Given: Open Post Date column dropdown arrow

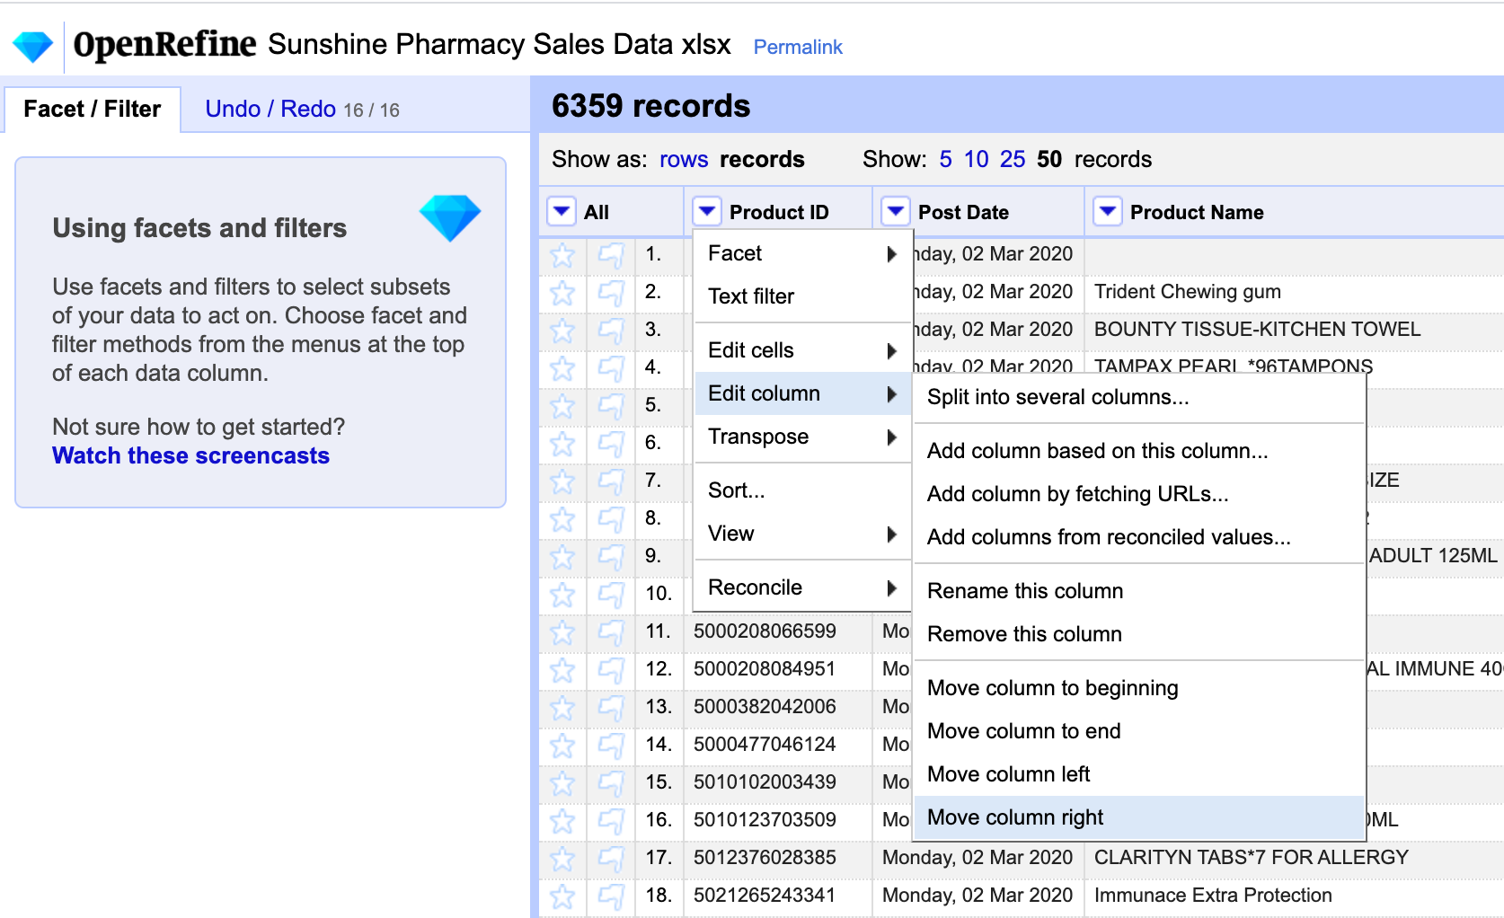Looking at the screenshot, I should [x=895, y=212].
